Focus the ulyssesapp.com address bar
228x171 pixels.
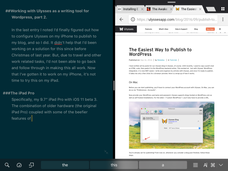pos(173,19)
